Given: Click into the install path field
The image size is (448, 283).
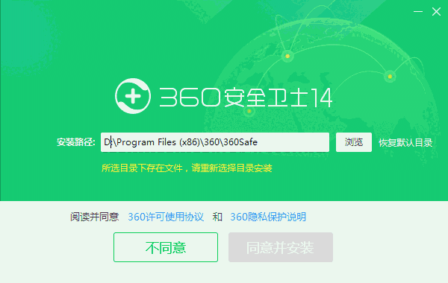Looking at the screenshot, I should [215, 142].
